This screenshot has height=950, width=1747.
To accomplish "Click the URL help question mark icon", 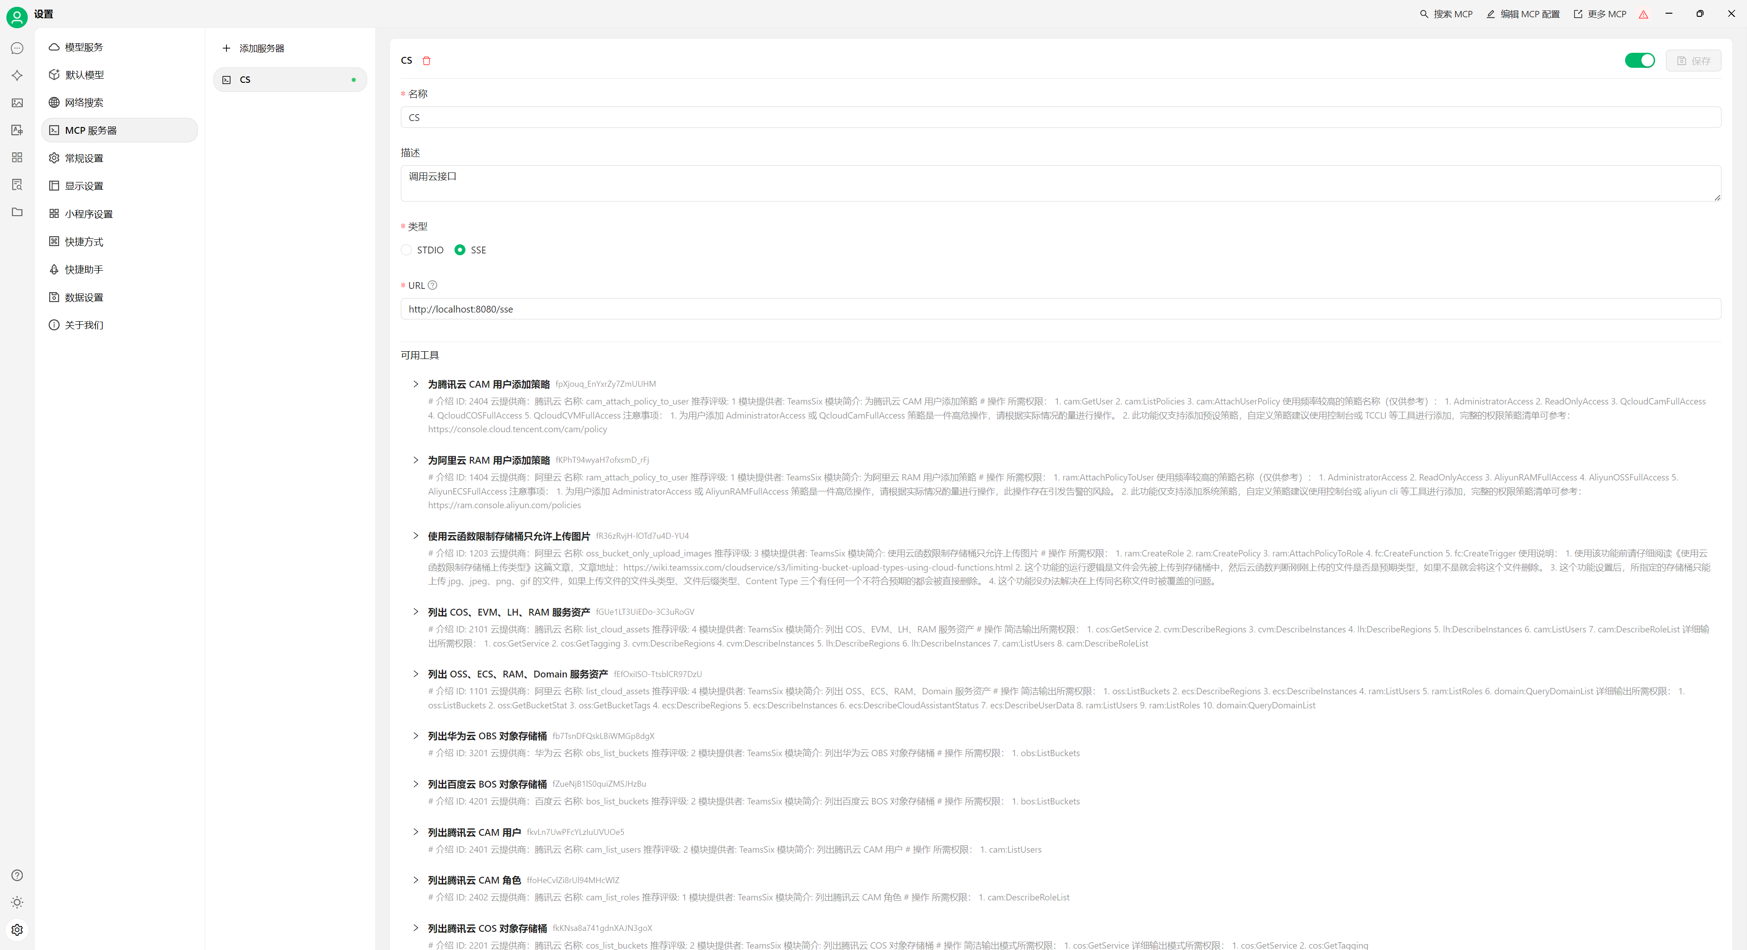I will point(433,285).
